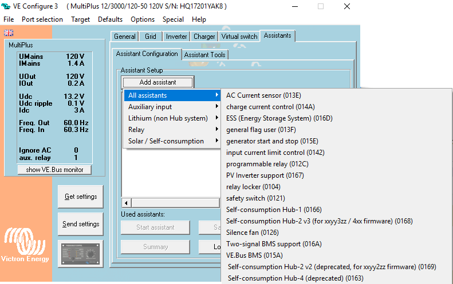Open the Special menu
This screenshot has width=453, height=284.
pos(173,19)
